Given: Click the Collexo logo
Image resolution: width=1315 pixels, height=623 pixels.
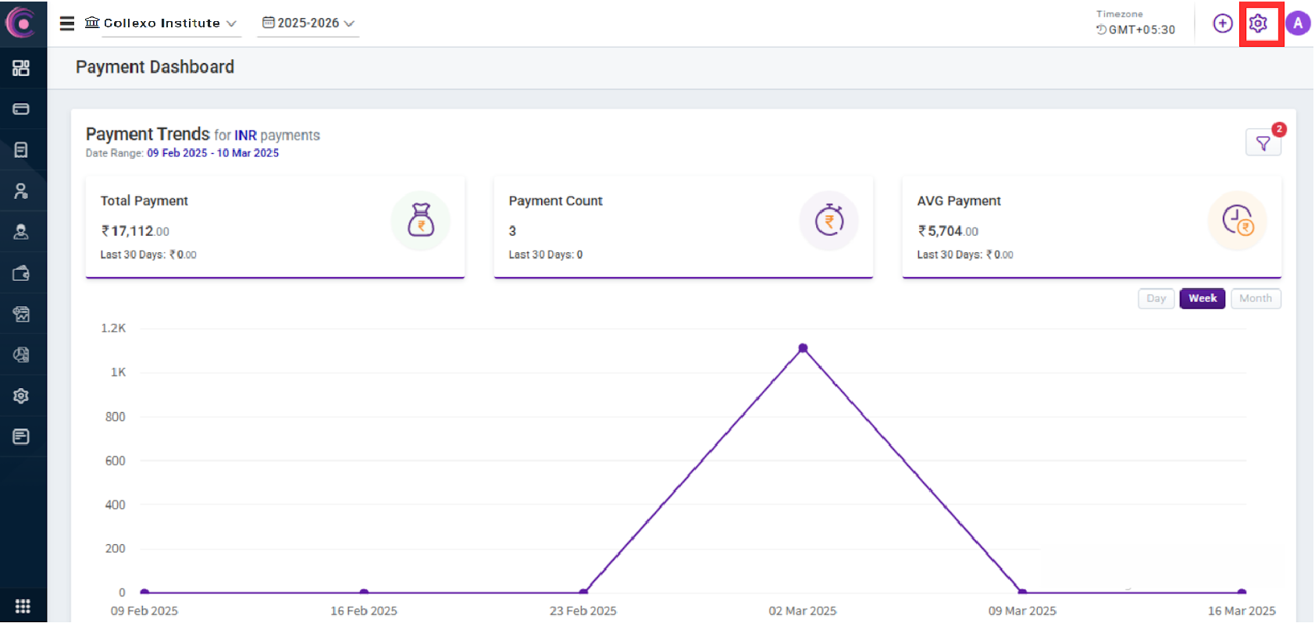Looking at the screenshot, I should [x=21, y=23].
